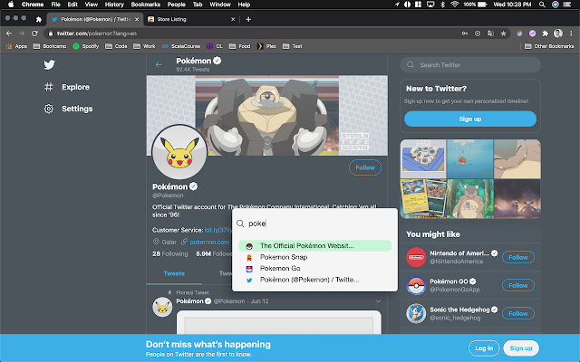
Task: Open the Apps bookmark shortcut
Action: 16,46
